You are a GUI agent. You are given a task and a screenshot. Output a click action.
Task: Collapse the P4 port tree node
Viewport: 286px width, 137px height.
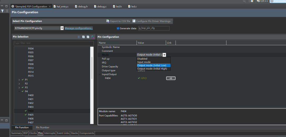click(x=19, y=92)
